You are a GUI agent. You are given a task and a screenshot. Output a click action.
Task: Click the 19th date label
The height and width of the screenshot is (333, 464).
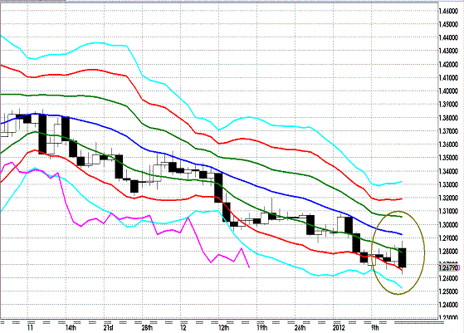tap(262, 328)
